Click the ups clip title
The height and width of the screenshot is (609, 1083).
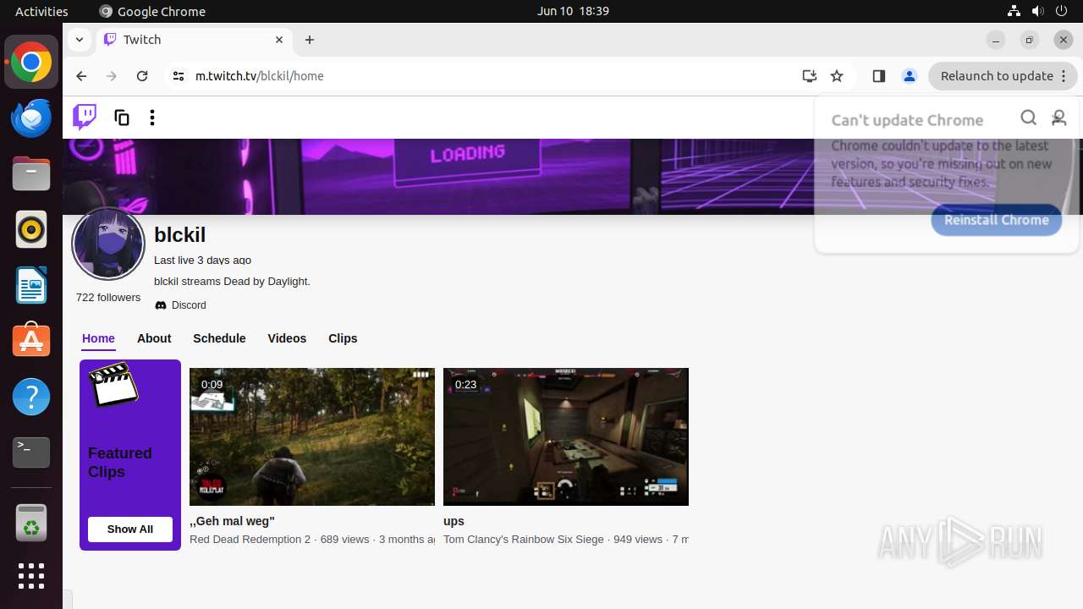(454, 521)
